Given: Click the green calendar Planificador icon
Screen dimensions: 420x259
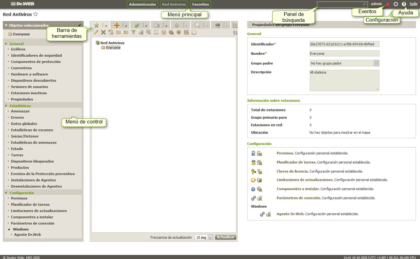Looking at the screenshot, I should point(254,163).
